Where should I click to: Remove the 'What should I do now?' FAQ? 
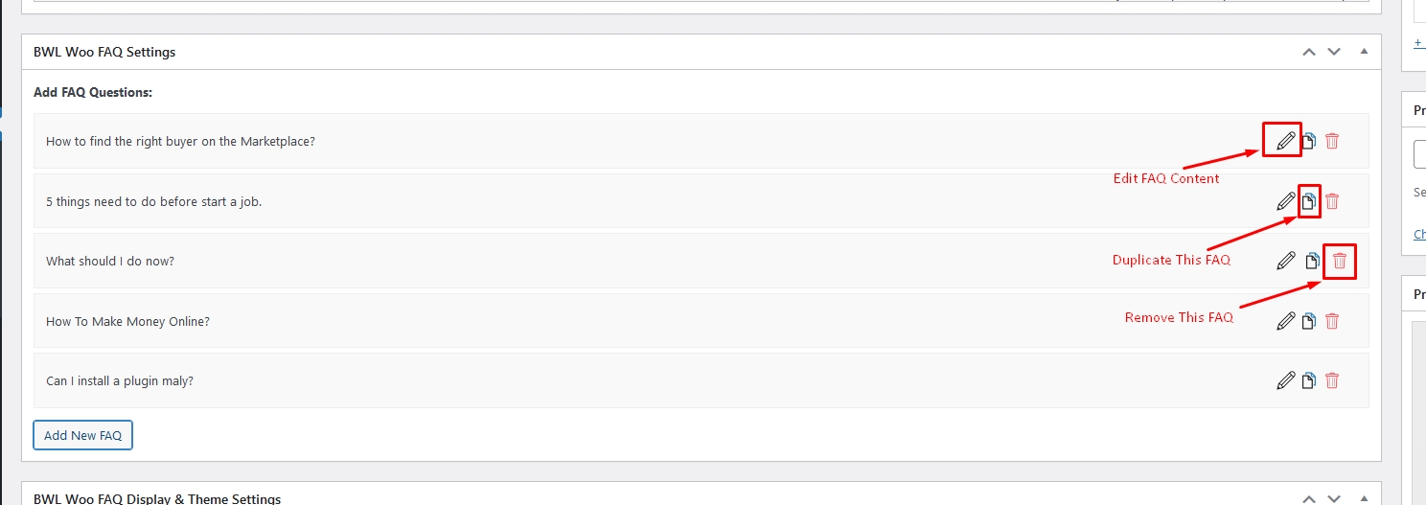pos(1340,261)
